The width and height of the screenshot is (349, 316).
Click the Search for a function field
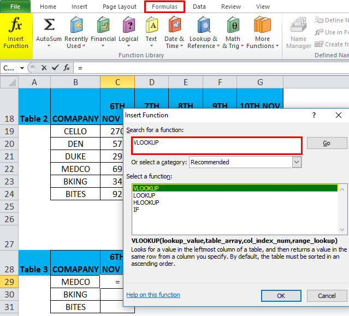pyautogui.click(x=217, y=146)
